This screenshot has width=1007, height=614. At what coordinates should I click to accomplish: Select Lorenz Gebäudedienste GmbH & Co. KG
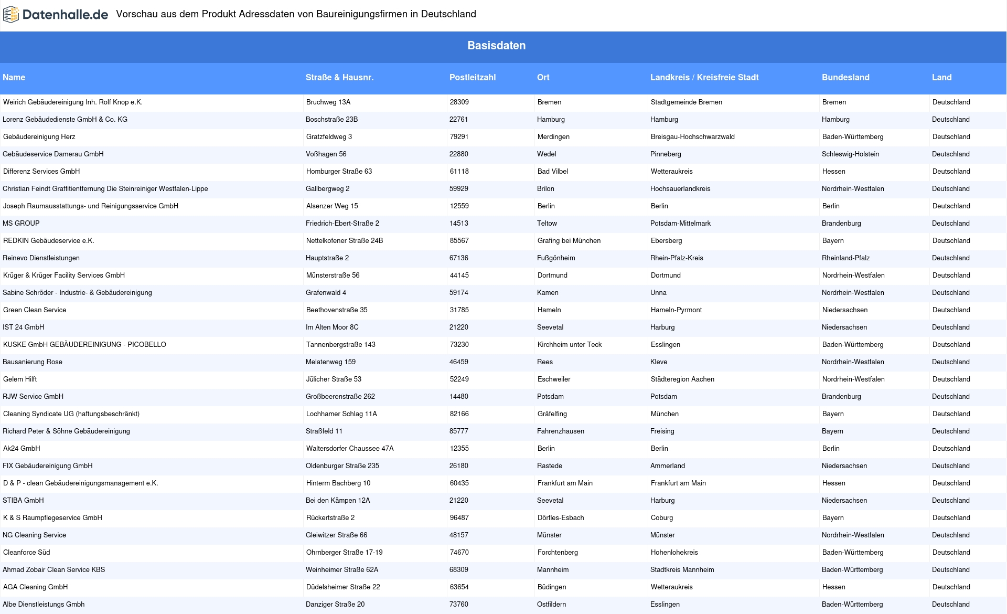pyautogui.click(x=65, y=120)
